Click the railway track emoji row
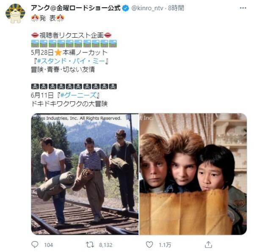 click(74, 44)
